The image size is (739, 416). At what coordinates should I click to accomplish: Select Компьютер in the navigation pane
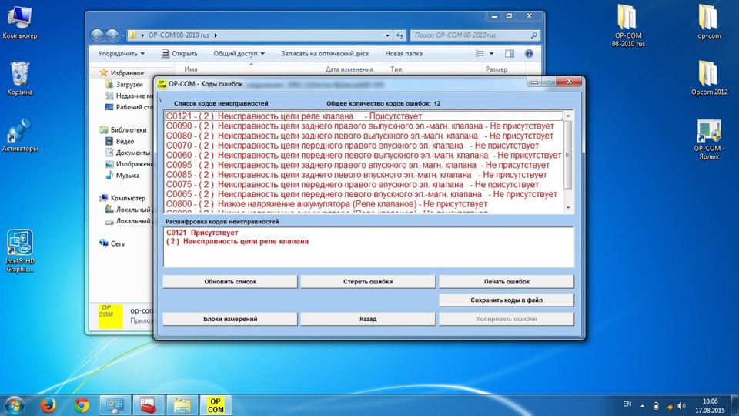[x=122, y=198]
